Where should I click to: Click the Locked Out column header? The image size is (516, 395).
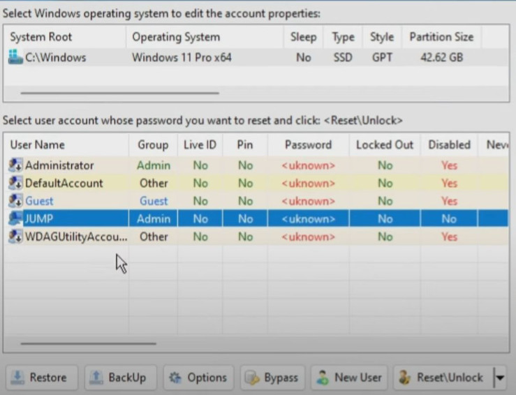385,144
